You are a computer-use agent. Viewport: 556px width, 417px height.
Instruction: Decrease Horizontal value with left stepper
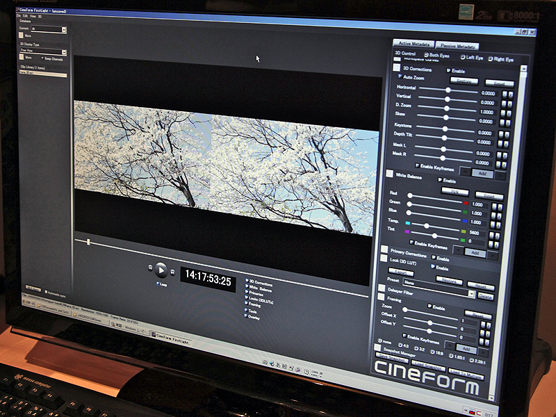(505, 95)
